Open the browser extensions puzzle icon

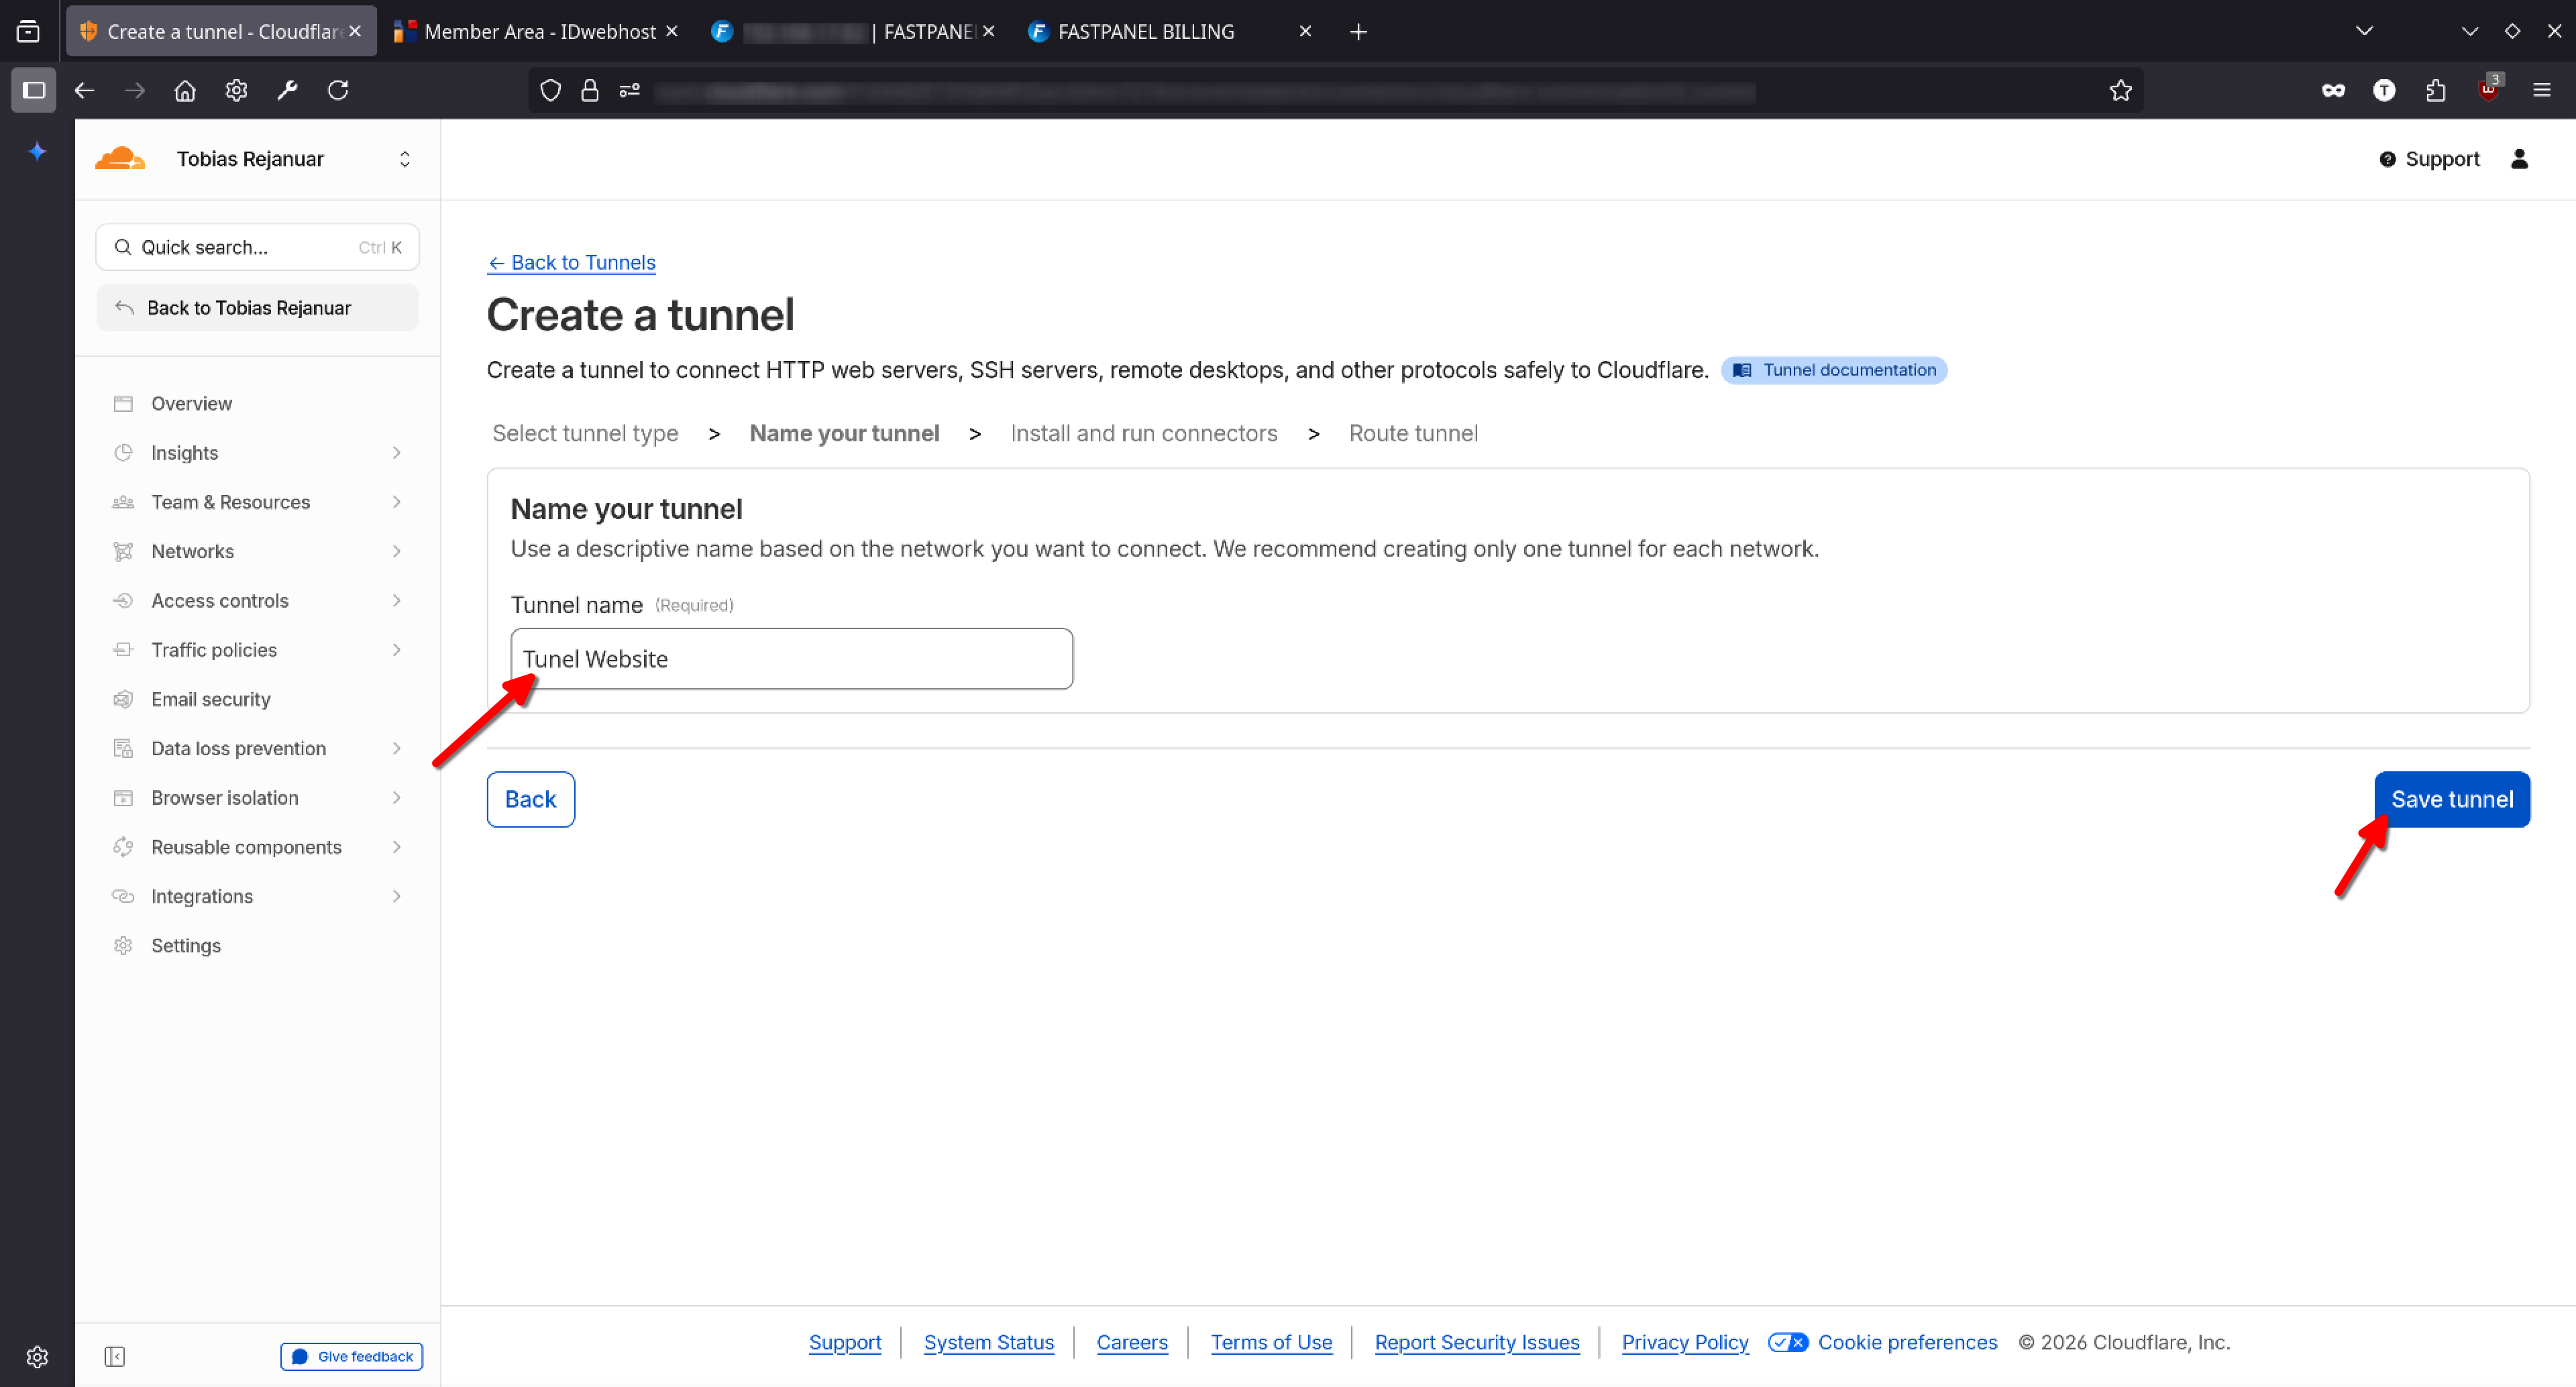point(2435,91)
